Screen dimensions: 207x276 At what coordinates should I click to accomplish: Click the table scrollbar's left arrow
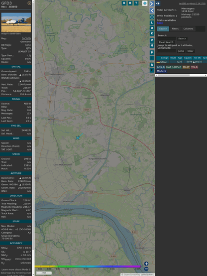(156, 75)
